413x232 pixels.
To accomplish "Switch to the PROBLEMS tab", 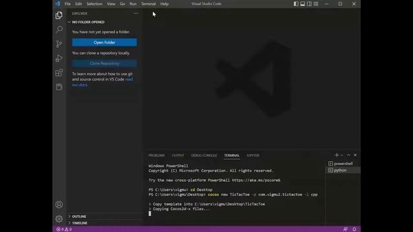I will point(156,155).
